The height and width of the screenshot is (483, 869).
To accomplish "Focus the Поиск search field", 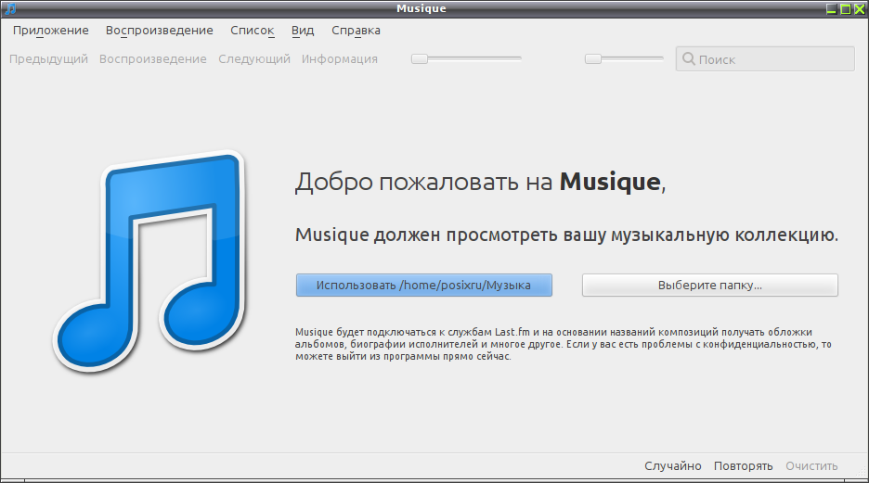I will tap(765, 58).
